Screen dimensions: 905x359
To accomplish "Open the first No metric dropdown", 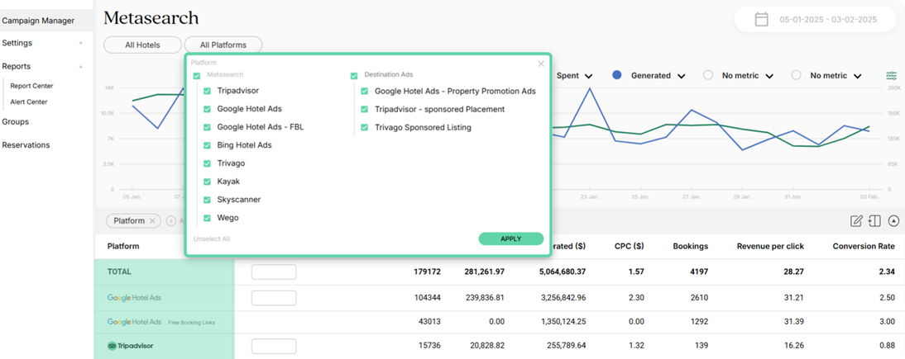I will click(748, 75).
